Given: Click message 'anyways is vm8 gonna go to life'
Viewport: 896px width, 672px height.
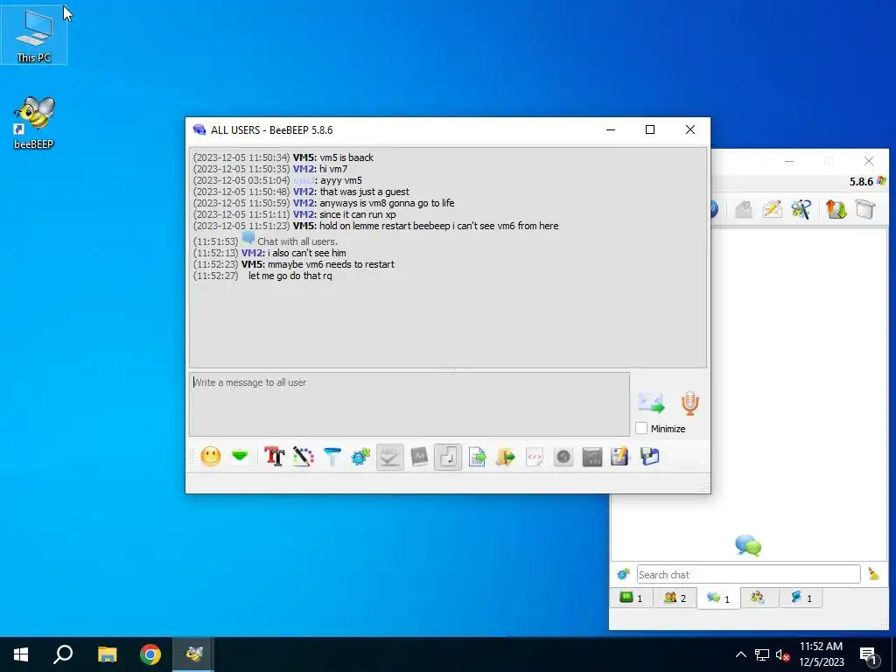Looking at the screenshot, I should point(387,203).
